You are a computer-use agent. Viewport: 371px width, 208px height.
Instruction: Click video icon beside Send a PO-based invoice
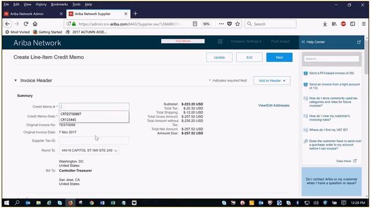point(305,73)
